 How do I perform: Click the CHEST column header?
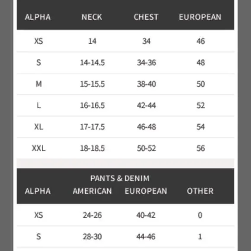click(x=146, y=17)
